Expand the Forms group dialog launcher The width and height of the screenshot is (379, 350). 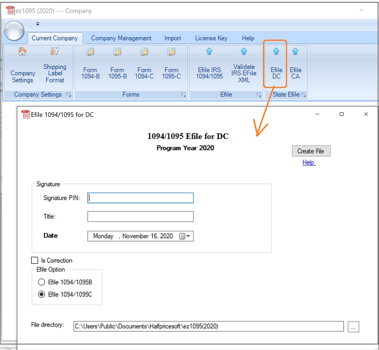pyautogui.click(x=184, y=95)
